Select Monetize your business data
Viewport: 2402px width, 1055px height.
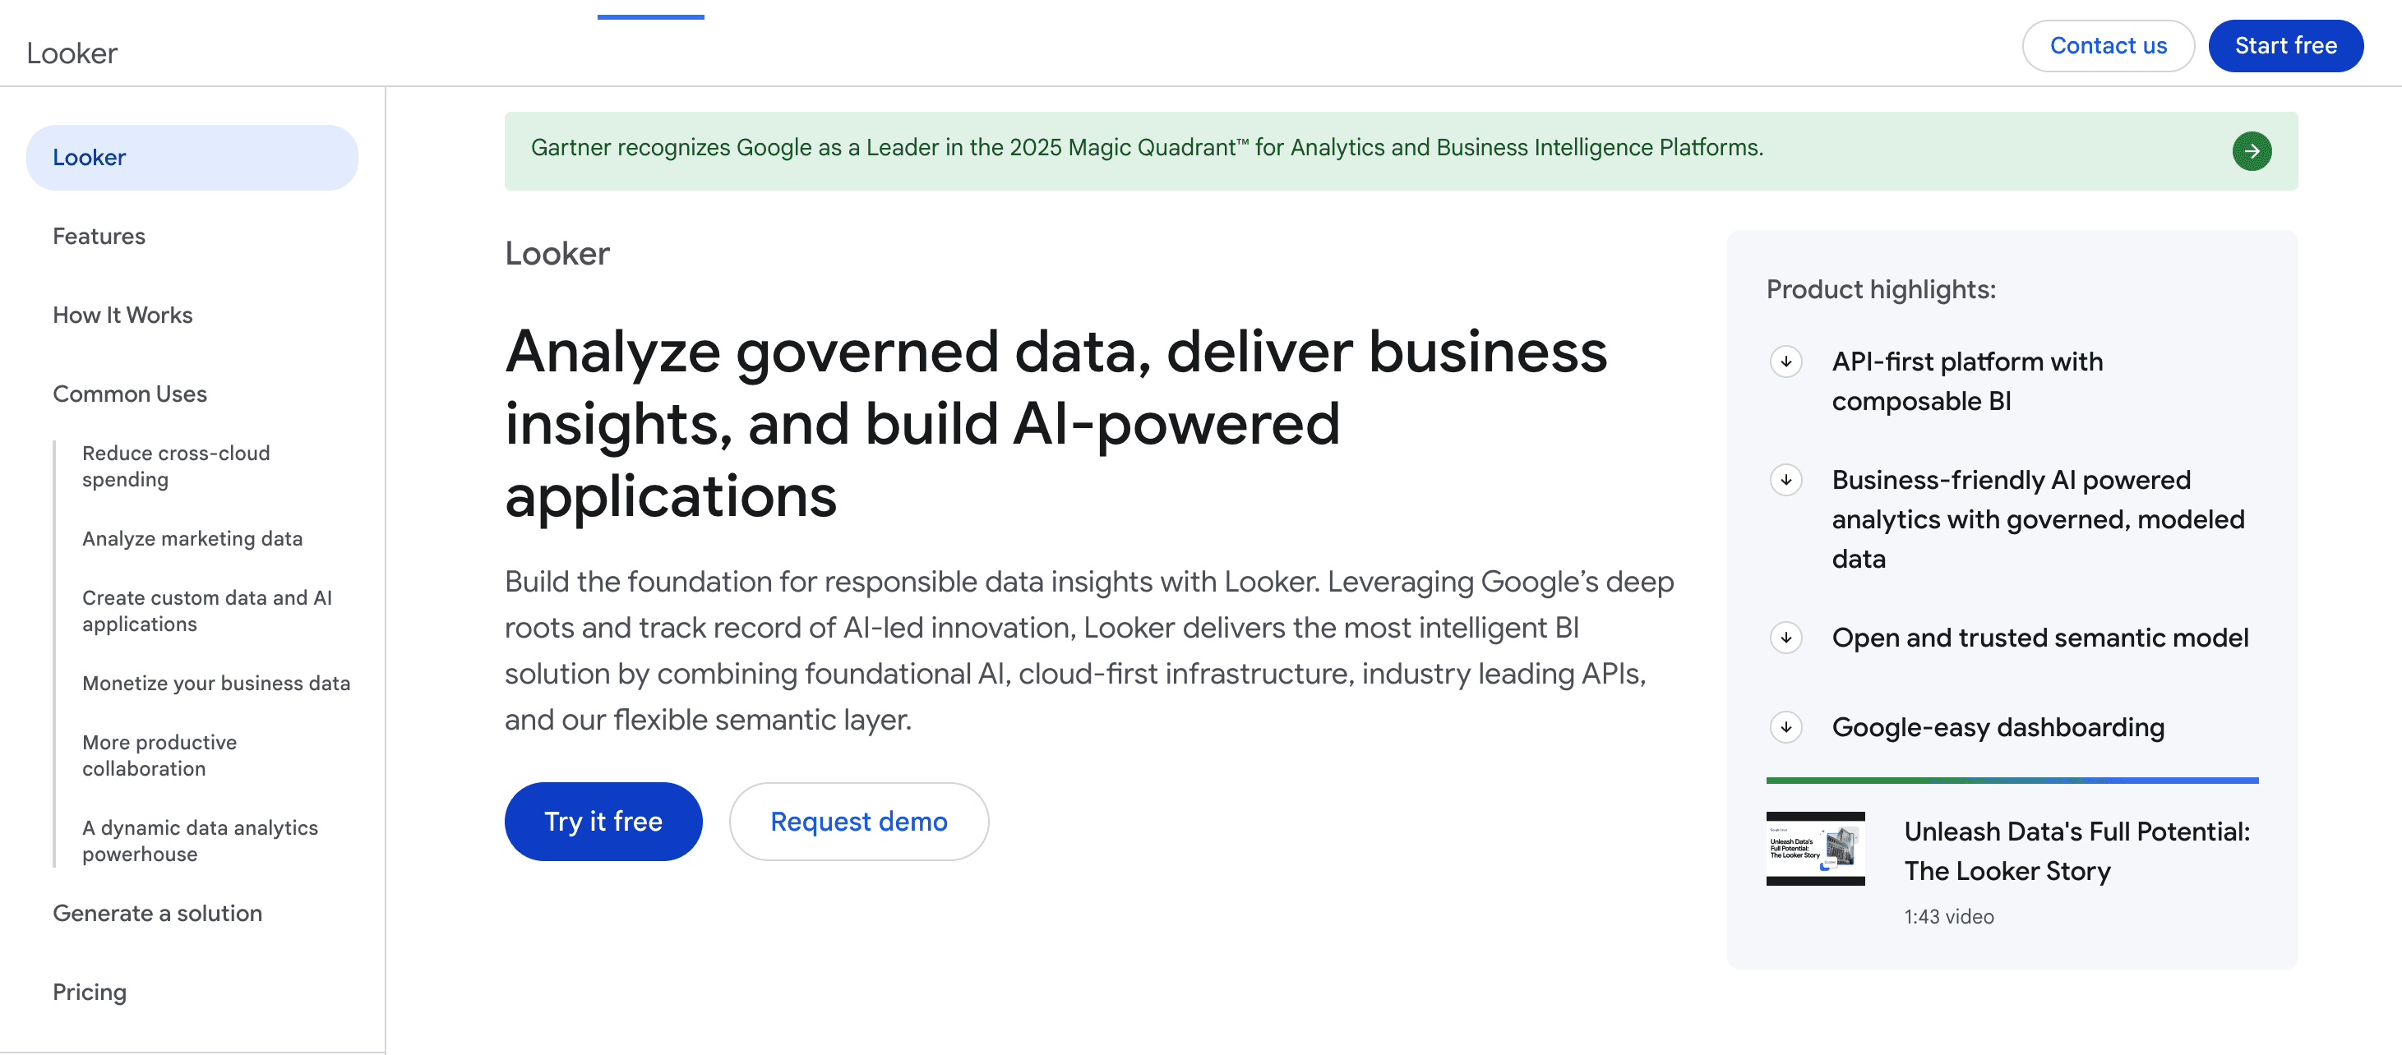[x=216, y=682]
